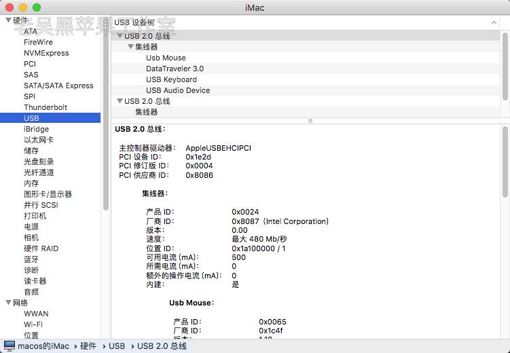Collapse the 集线器 hub triangle under first bus

(x=130, y=47)
